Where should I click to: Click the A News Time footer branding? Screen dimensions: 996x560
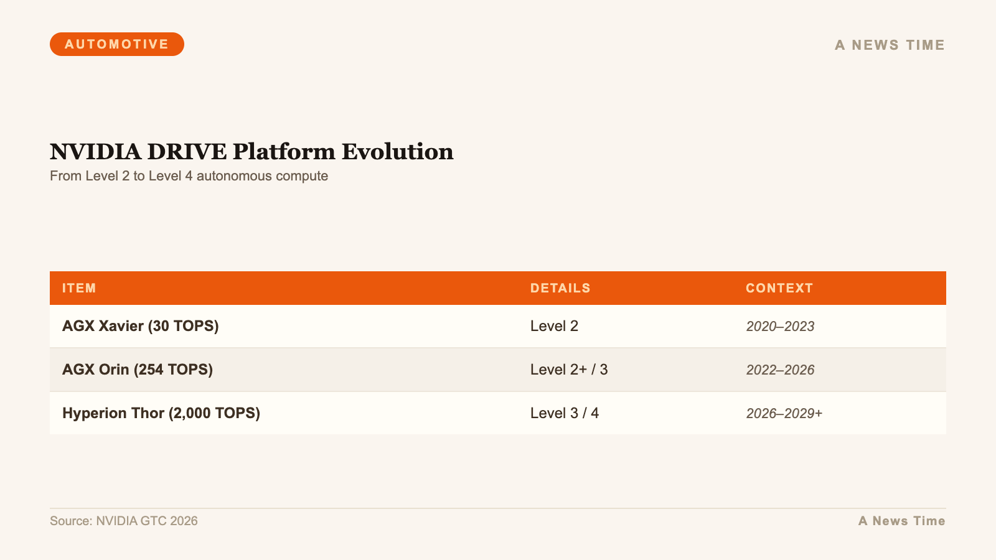pos(902,521)
